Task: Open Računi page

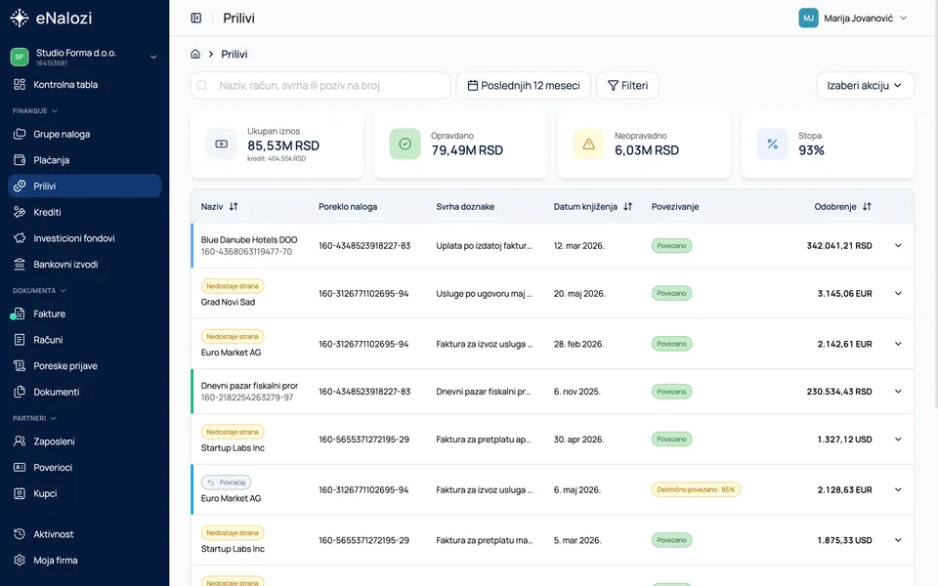Action: (84, 340)
